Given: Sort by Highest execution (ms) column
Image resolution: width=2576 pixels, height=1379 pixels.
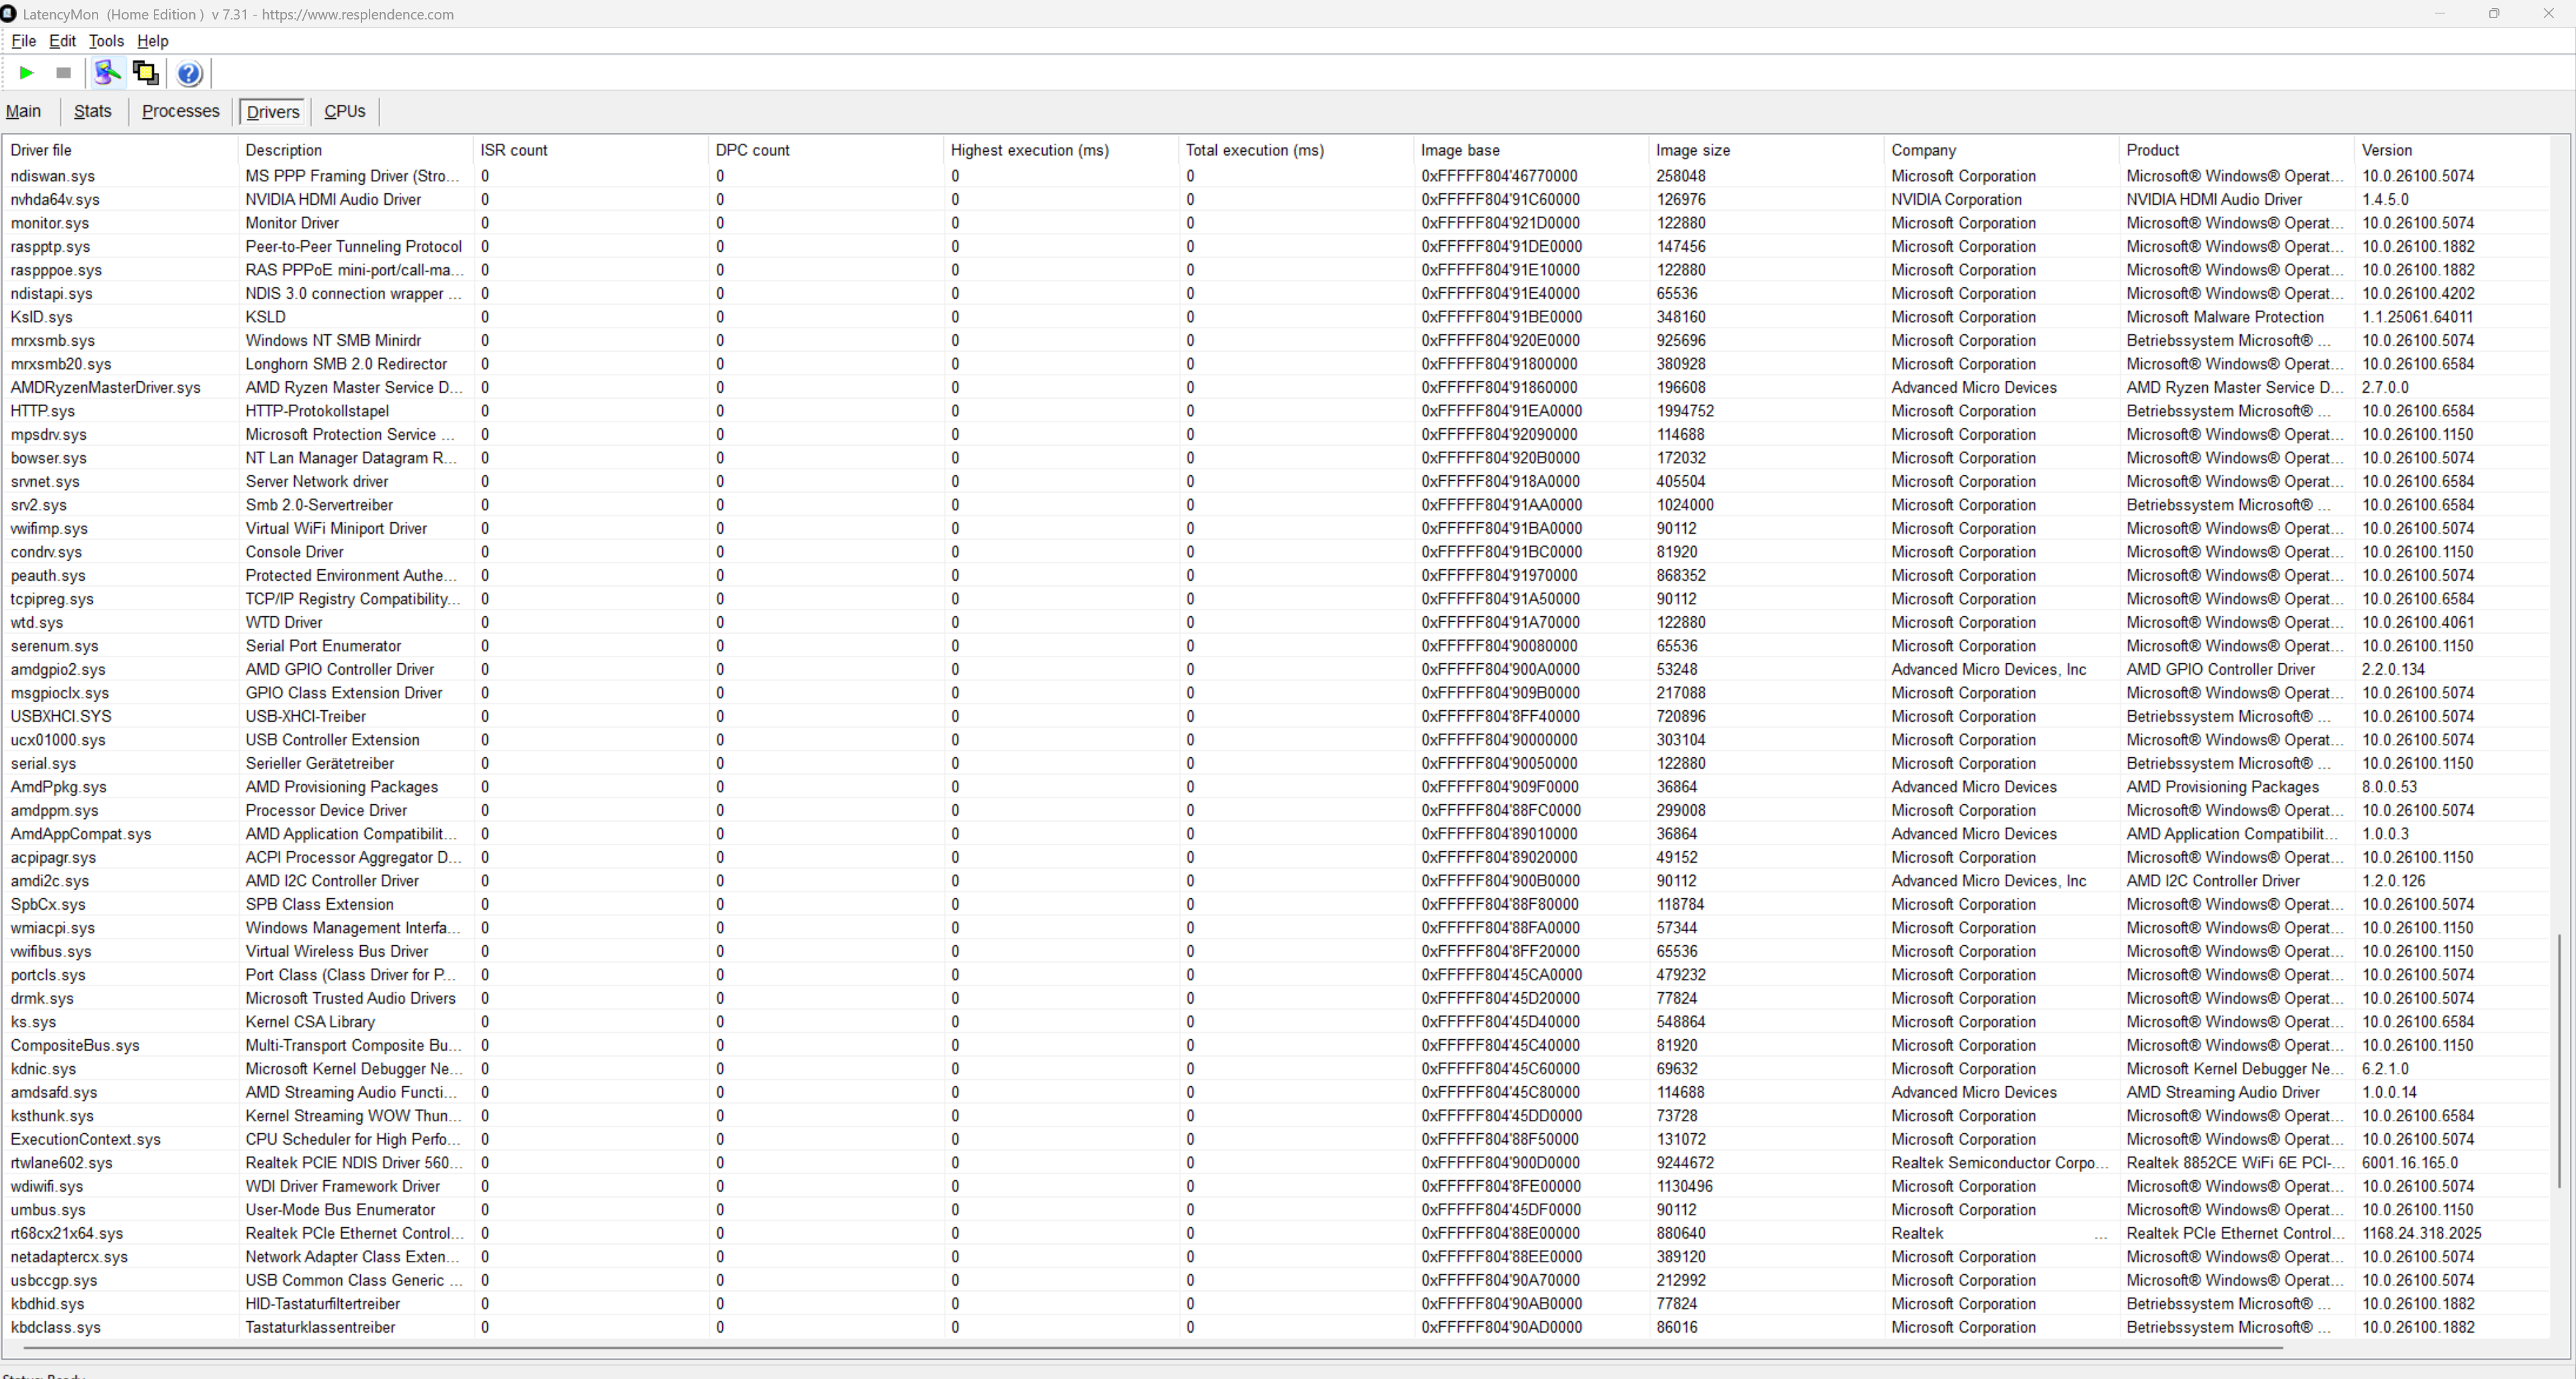Looking at the screenshot, I should (x=1029, y=150).
